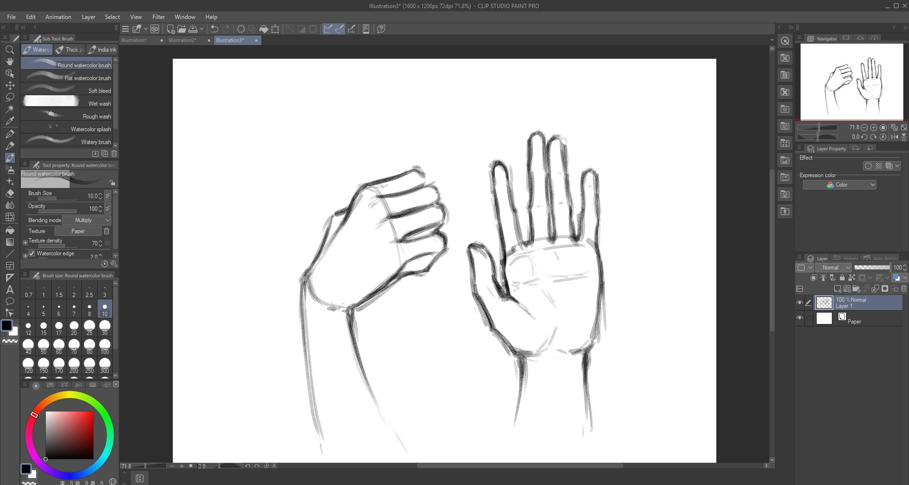This screenshot has height=485, width=909.
Task: Select the Text tool
Action: [x=9, y=289]
